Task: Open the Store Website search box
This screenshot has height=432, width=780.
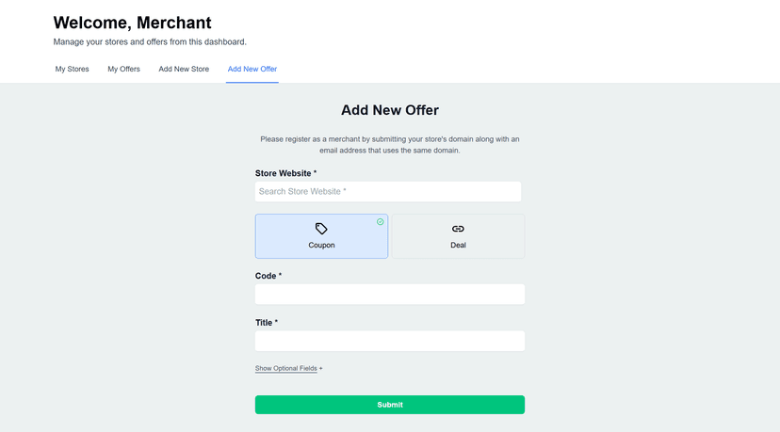Action: click(387, 192)
